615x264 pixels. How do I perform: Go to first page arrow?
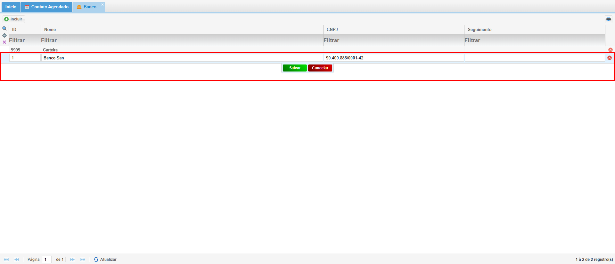click(6, 260)
